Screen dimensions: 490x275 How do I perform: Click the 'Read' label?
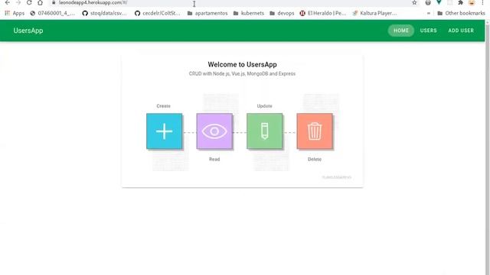[214, 159]
